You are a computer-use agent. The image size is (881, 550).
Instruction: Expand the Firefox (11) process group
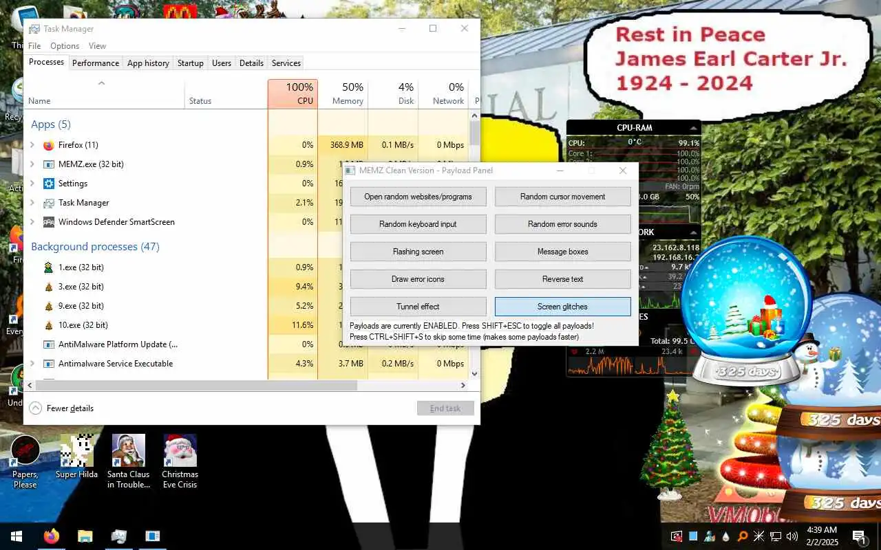coord(32,145)
